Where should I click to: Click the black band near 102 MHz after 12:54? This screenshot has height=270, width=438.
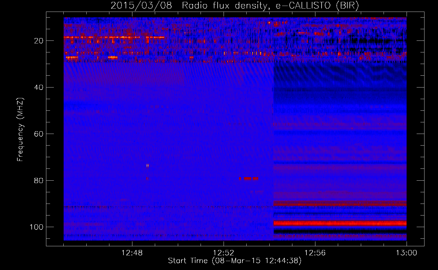[340, 232]
